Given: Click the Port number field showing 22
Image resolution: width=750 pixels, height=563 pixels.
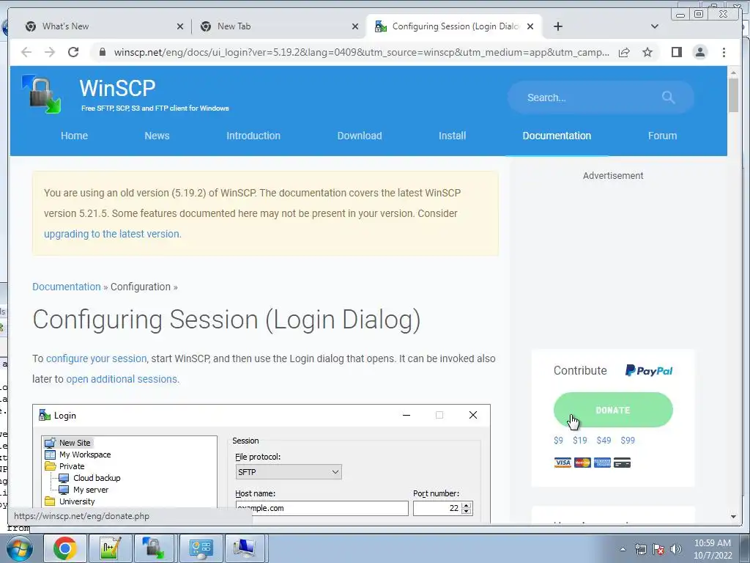Looking at the screenshot, I should [437, 508].
